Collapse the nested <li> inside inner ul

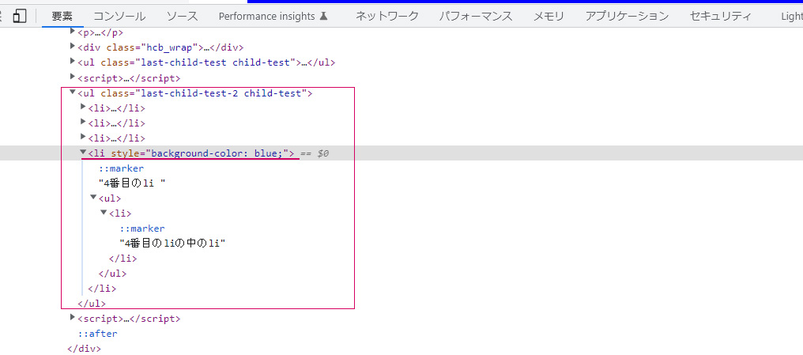click(104, 212)
